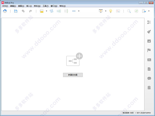Screen dimensions: 155x116
Task: Save the file with floppy disk icon
Action: click(16, 11)
